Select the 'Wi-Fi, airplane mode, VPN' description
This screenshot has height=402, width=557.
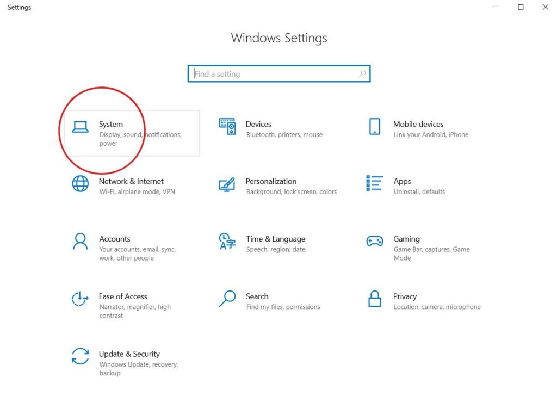tap(137, 192)
